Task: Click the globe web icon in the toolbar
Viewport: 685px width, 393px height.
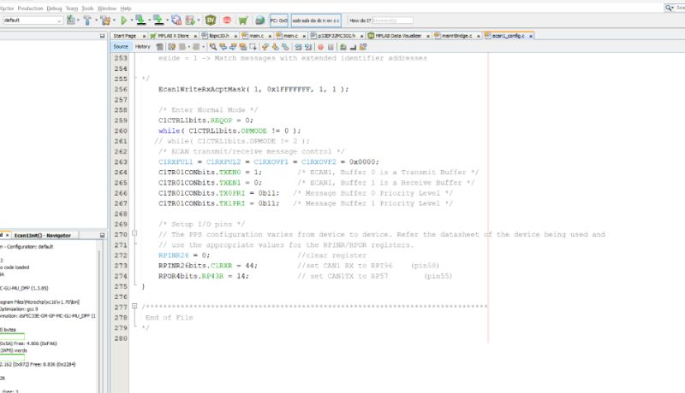Action: pyautogui.click(x=259, y=20)
